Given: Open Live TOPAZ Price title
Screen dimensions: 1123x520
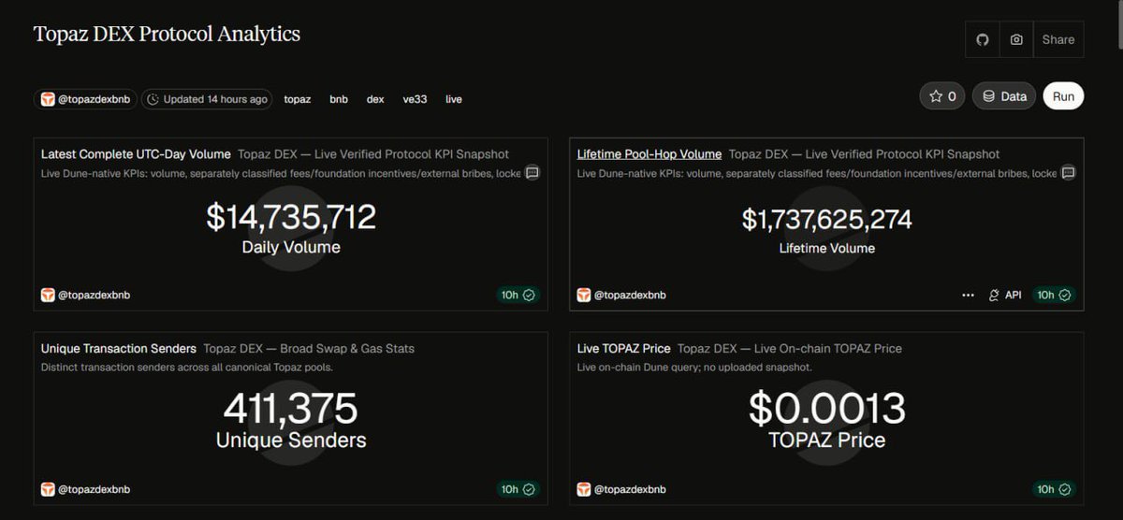Looking at the screenshot, I should click(x=624, y=349).
